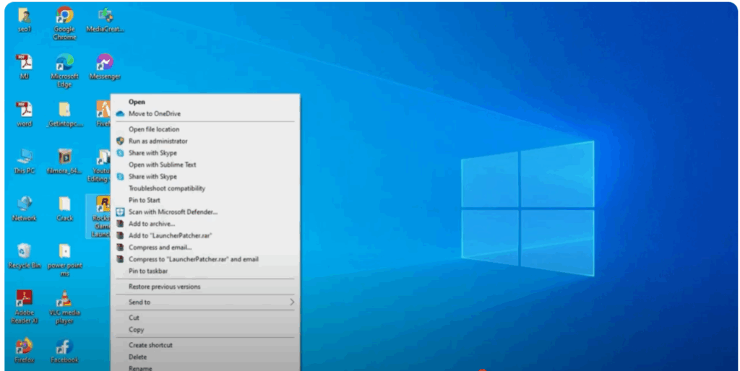Select the Firefox desktop shortcut
This screenshot has height=371, width=740.
coord(24,351)
